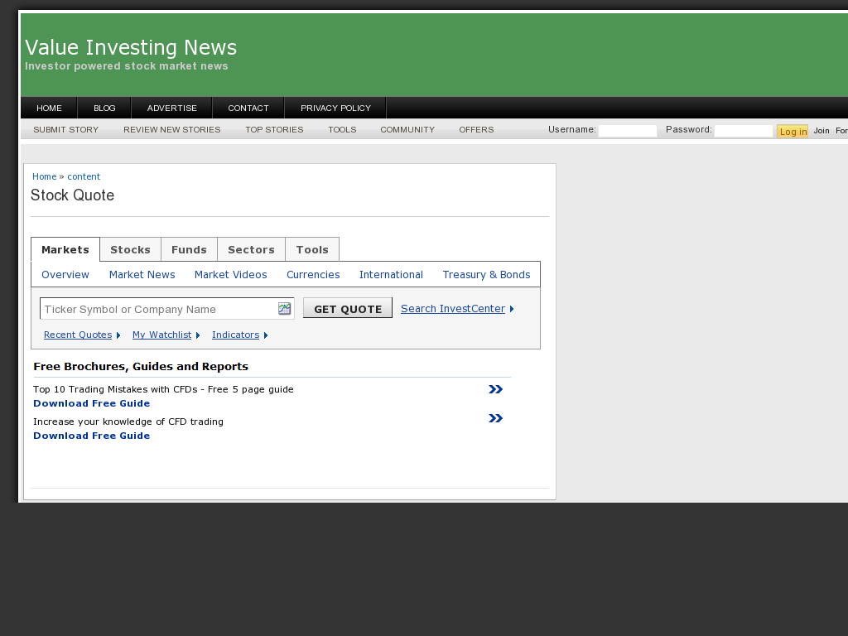
Task: Open the OFFERS navigation item
Action: point(476,129)
